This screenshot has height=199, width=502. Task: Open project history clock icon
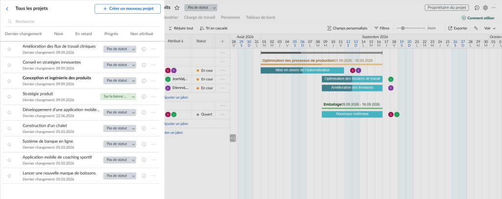477,8
